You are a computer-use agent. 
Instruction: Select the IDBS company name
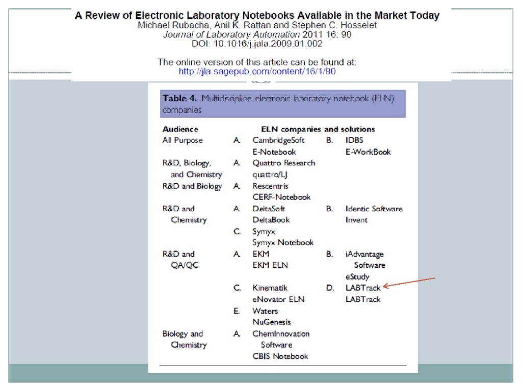click(354, 141)
